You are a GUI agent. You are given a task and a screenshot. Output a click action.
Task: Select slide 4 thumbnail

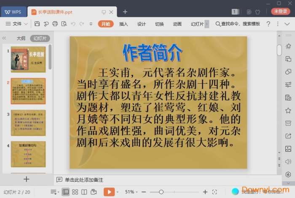pos(28,154)
